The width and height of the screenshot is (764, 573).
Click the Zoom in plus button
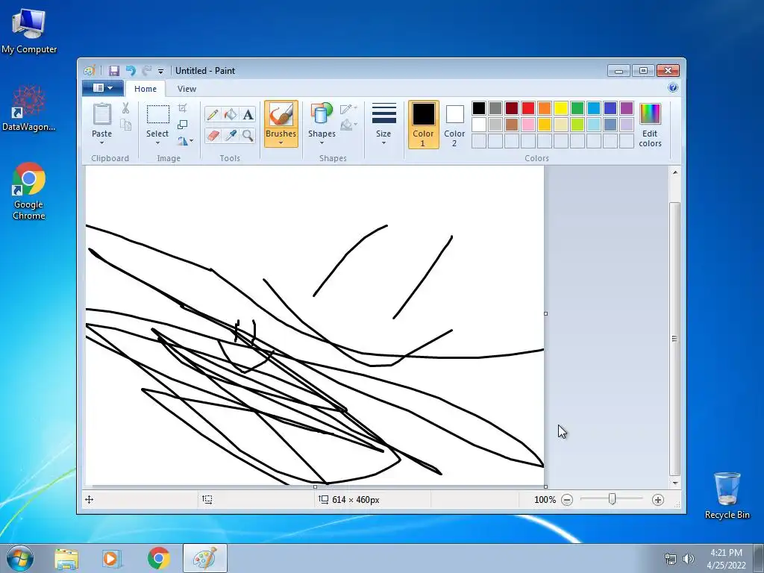coord(658,499)
